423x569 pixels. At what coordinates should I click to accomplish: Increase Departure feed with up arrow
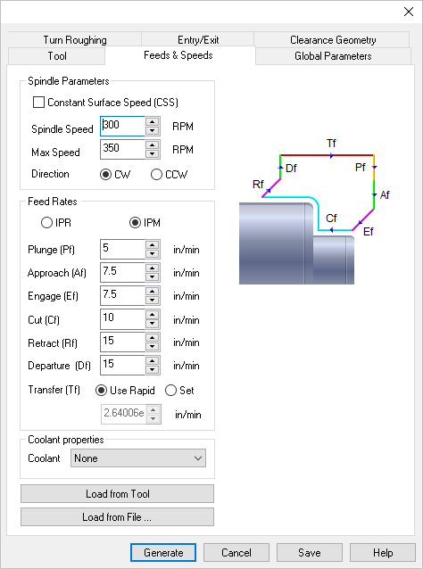(x=152, y=360)
